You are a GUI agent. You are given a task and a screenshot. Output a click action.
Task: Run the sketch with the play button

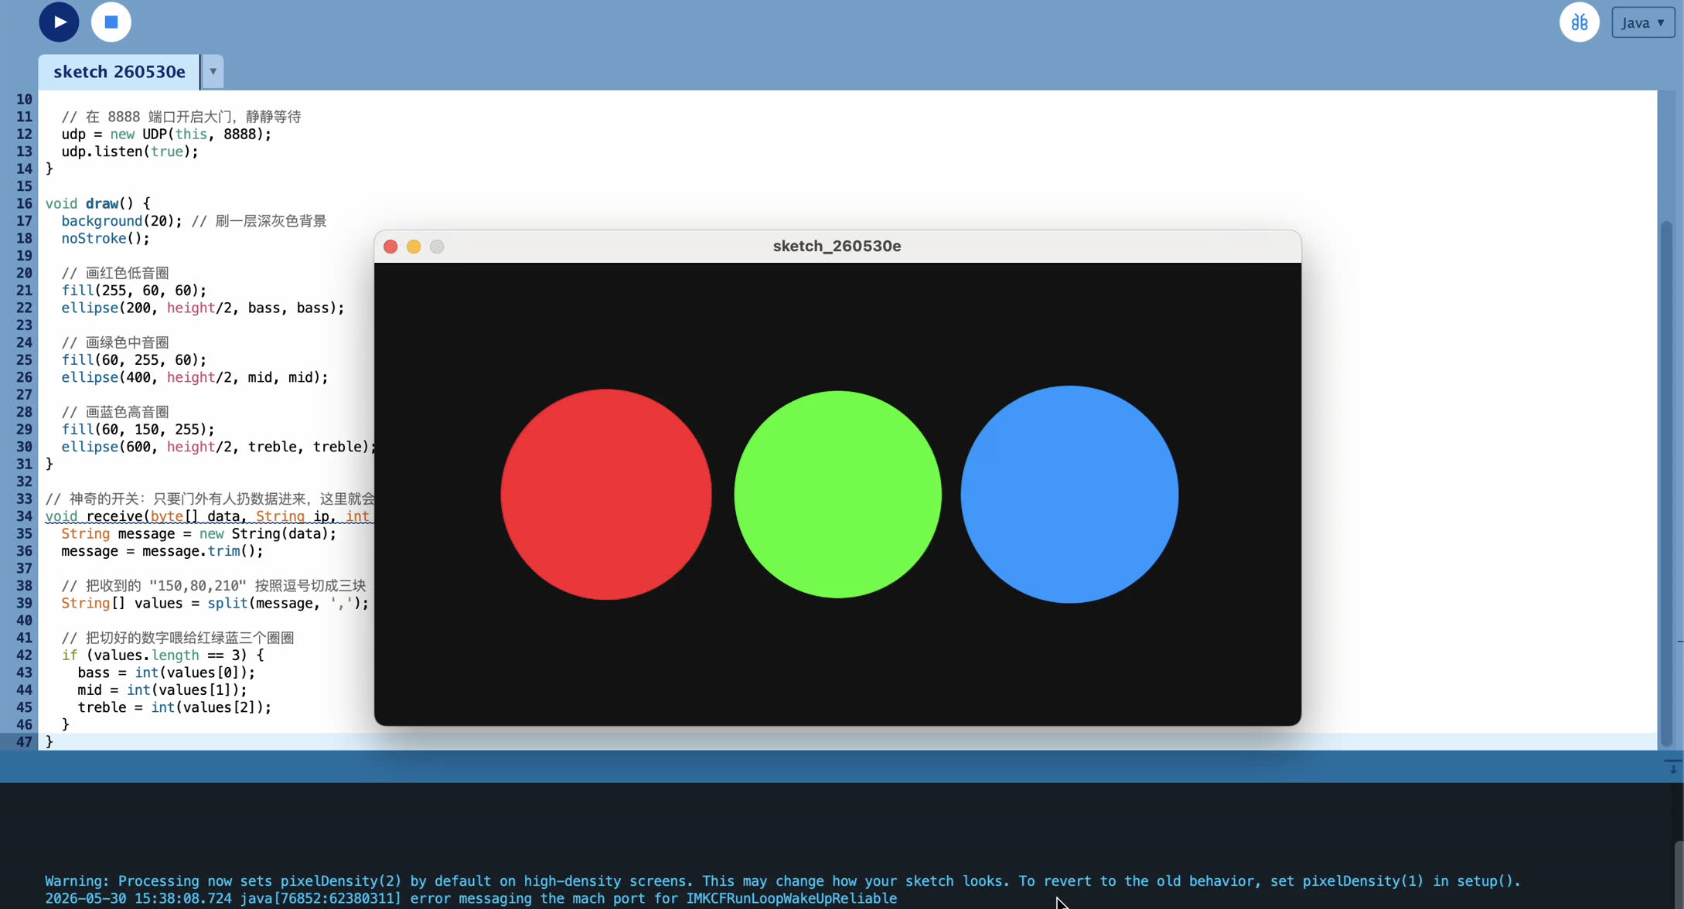[x=59, y=22]
